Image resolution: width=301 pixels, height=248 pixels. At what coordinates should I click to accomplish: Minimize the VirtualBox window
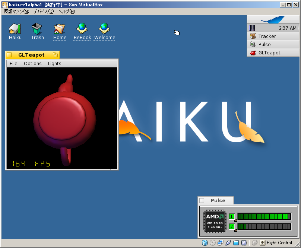[282, 5]
